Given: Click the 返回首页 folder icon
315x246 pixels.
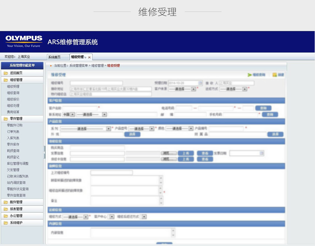Looking at the screenshot, I should [x=6, y=73].
